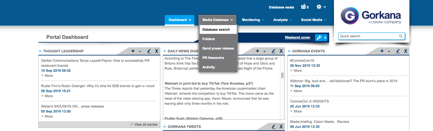
Task: Open the Weekend cover link
Action: tap(297, 38)
